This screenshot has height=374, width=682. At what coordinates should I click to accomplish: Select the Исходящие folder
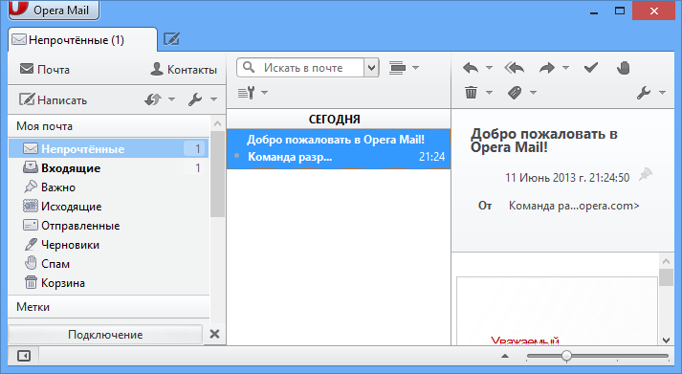click(109, 207)
